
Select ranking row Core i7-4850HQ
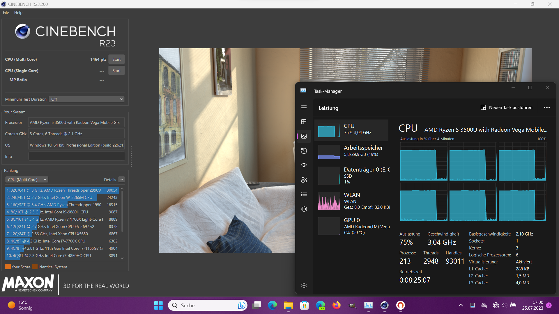point(62,256)
